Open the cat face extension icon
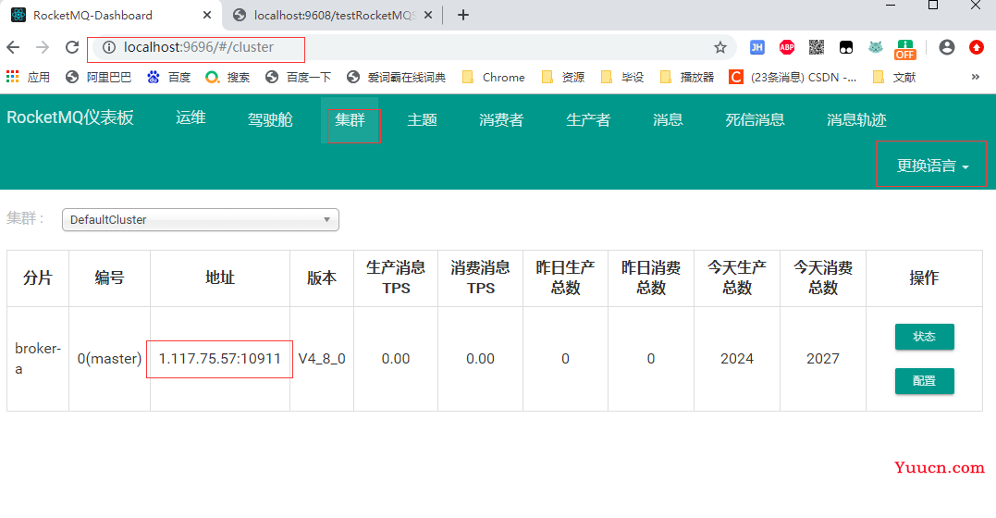This screenshot has height=518, width=996. 875,47
